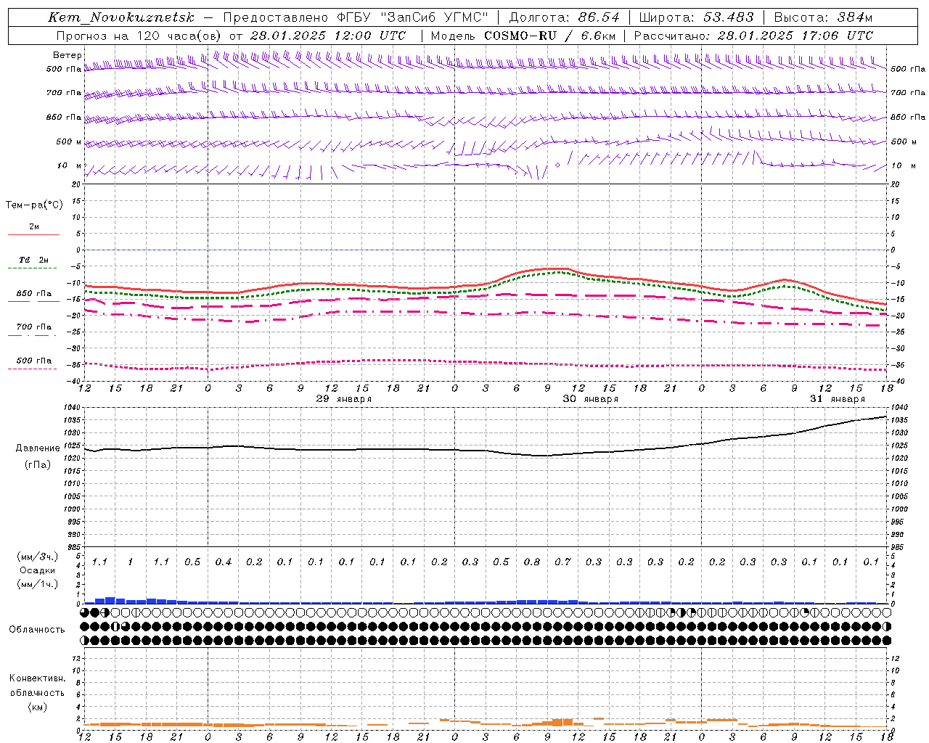
Task: Click the dashed line swatch under 850 гПа legend
Action: coord(33,302)
